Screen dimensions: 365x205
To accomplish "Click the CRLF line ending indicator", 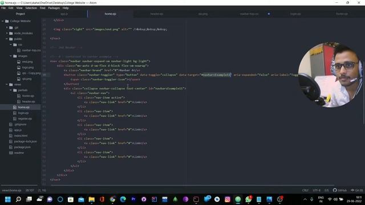I will pyautogui.click(x=305, y=190).
